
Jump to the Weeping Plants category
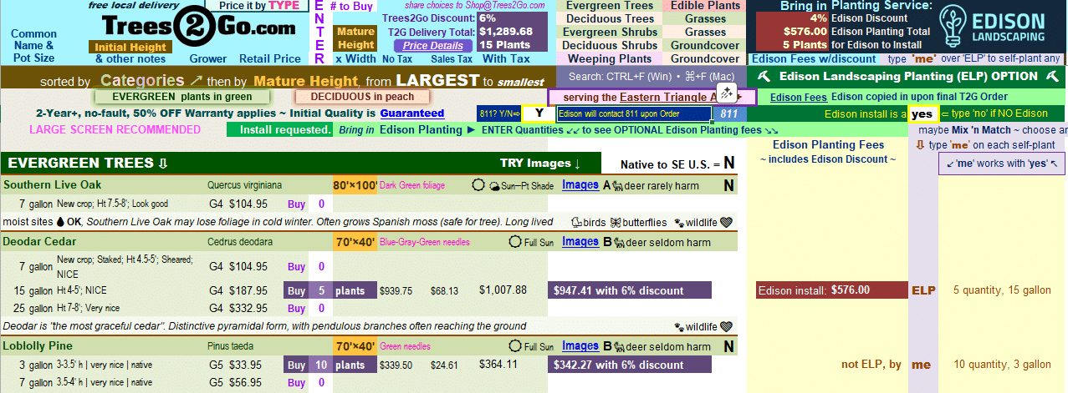pyautogui.click(x=609, y=58)
